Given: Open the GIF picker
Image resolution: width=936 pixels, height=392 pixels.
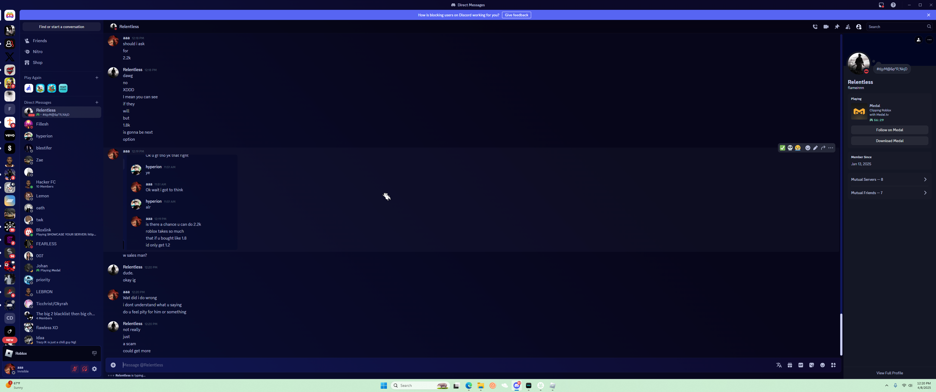Looking at the screenshot, I should point(800,365).
